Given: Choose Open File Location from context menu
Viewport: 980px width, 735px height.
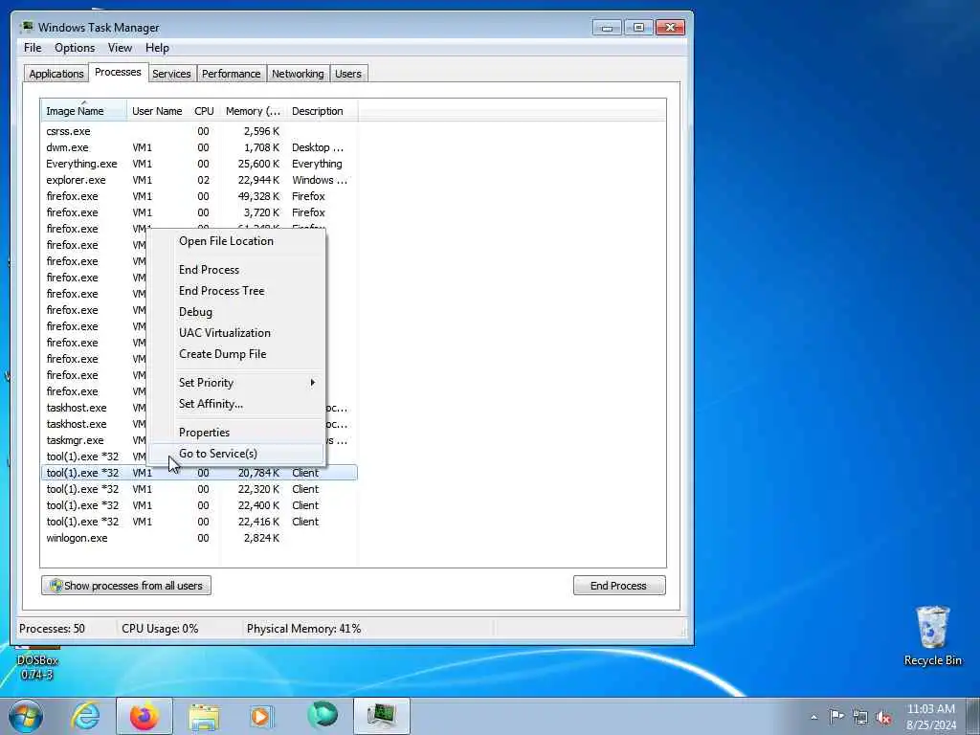Looking at the screenshot, I should (x=236, y=241).
